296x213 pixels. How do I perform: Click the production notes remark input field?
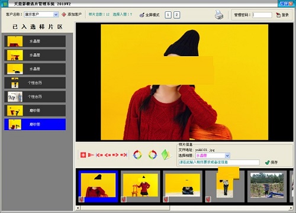click(219, 162)
